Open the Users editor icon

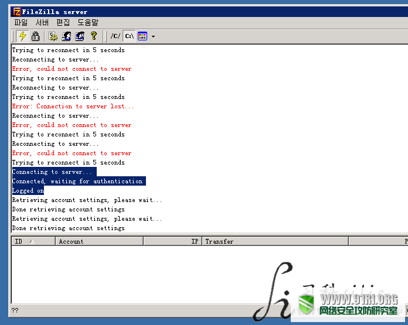tap(66, 36)
